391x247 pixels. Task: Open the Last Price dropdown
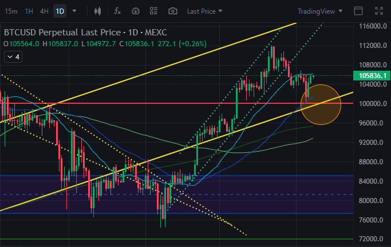(204, 11)
